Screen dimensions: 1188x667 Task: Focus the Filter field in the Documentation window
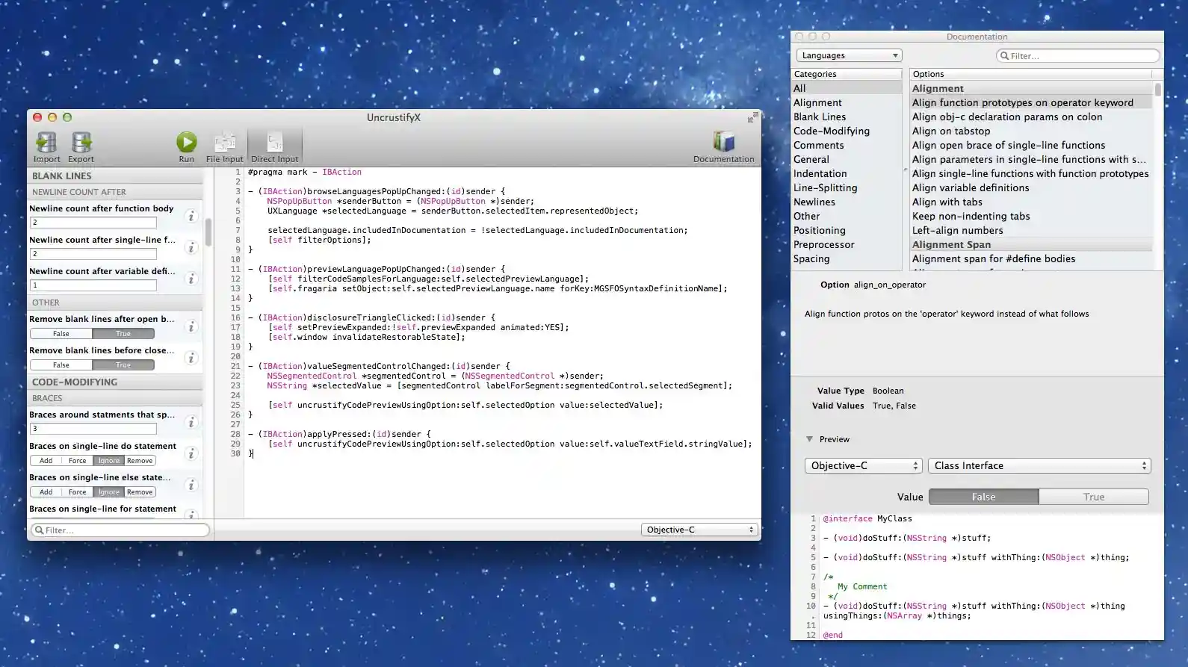(x=1077, y=55)
